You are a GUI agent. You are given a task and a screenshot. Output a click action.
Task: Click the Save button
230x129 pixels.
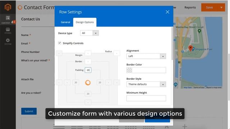click(x=209, y=7)
